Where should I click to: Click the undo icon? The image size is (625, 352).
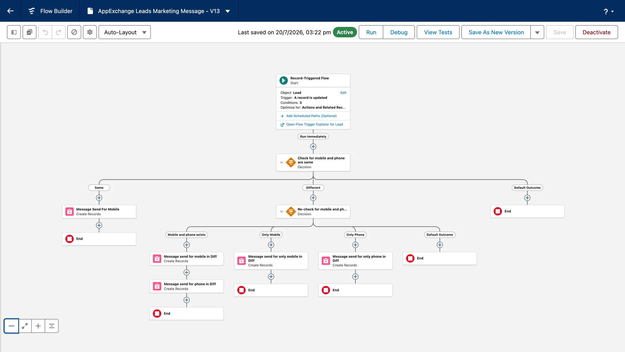(x=45, y=32)
